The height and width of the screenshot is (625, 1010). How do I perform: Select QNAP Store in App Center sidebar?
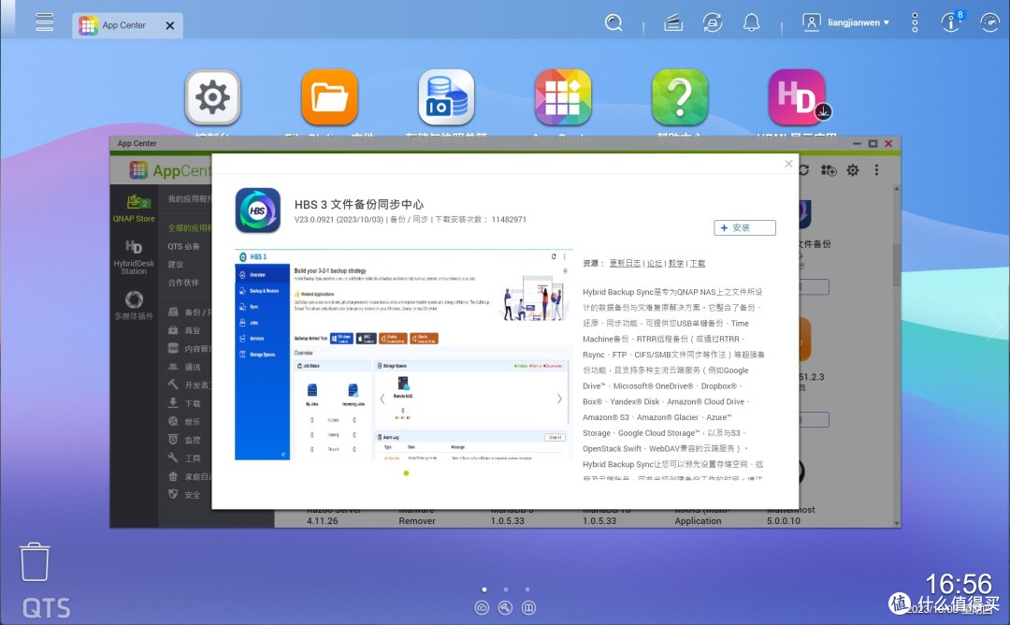pos(134,208)
